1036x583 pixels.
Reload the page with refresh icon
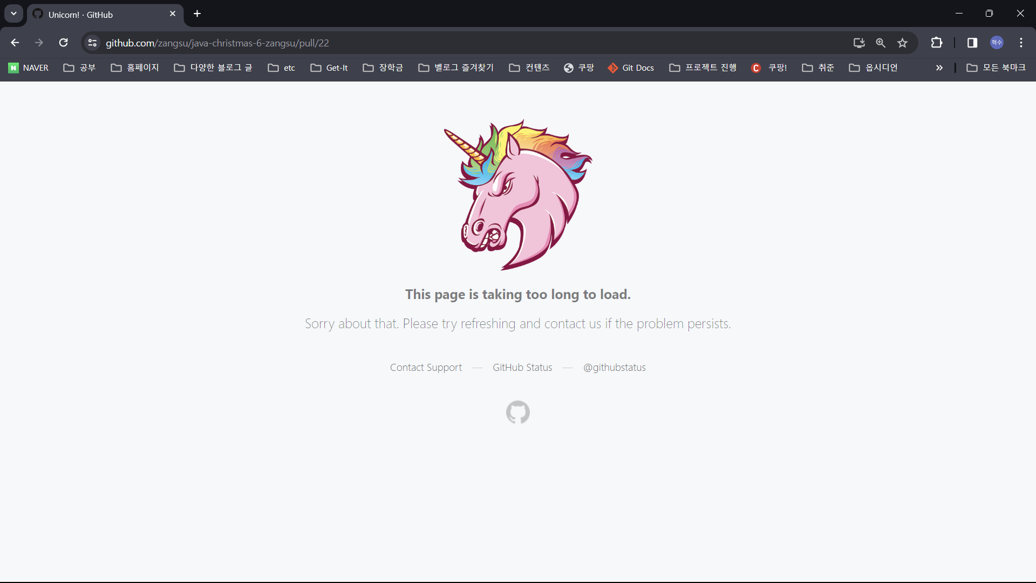64,43
